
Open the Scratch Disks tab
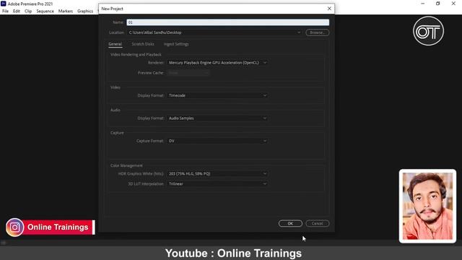tap(143, 44)
